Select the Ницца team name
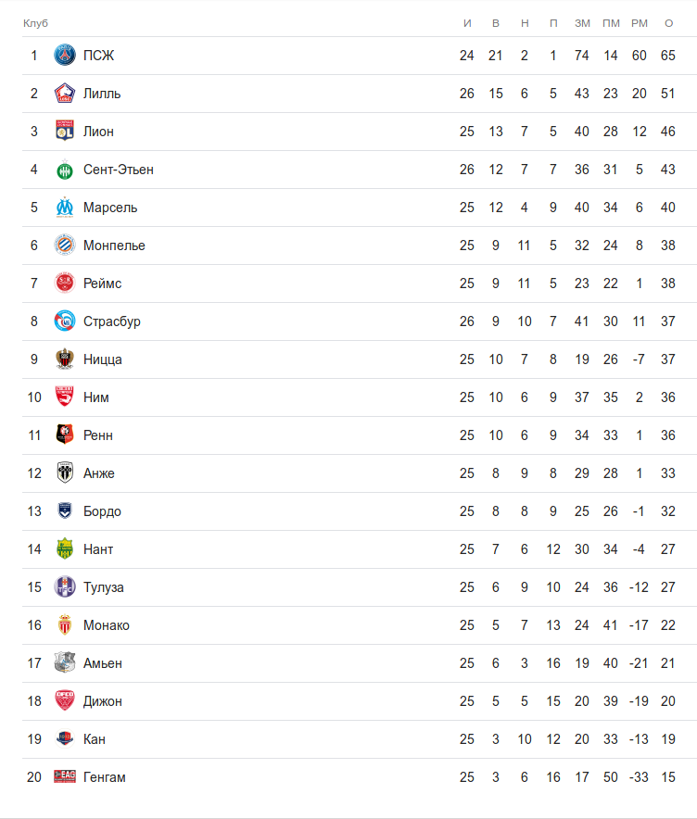The image size is (697, 819). 102,359
